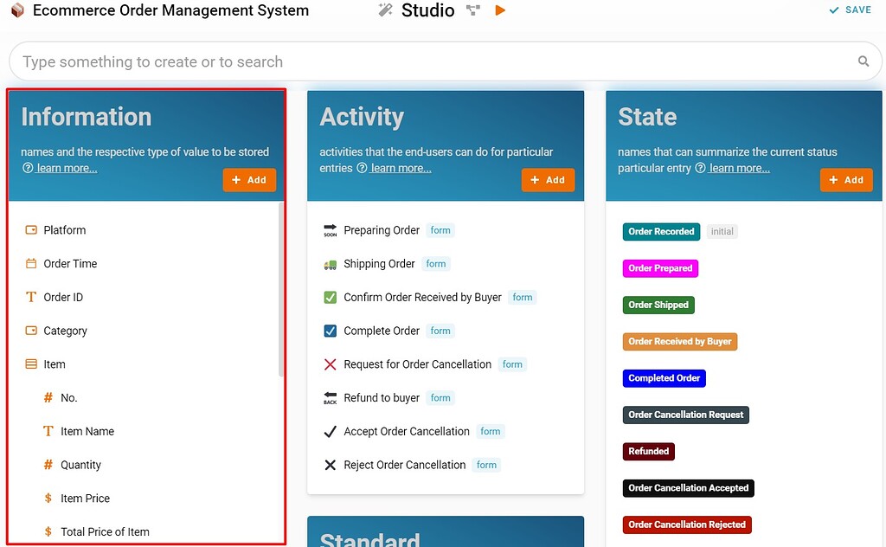Save the app with the SAVE button
This screenshot has height=547, width=886.
point(850,10)
